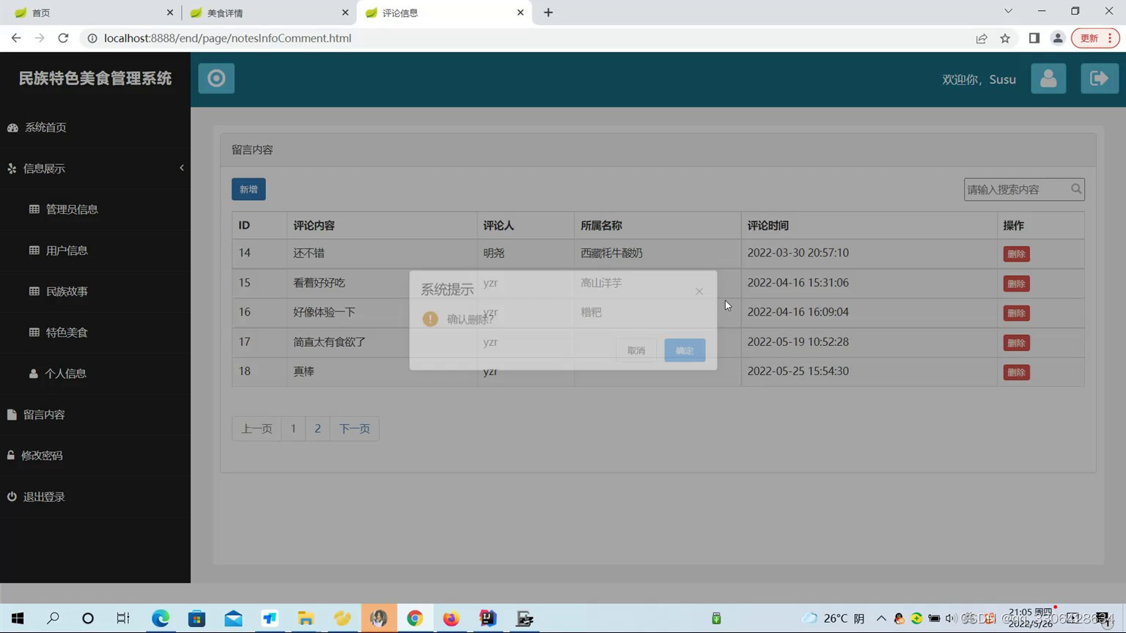Click the circular logo icon in the teal header
Viewport: 1126px width, 633px height.
(x=216, y=78)
